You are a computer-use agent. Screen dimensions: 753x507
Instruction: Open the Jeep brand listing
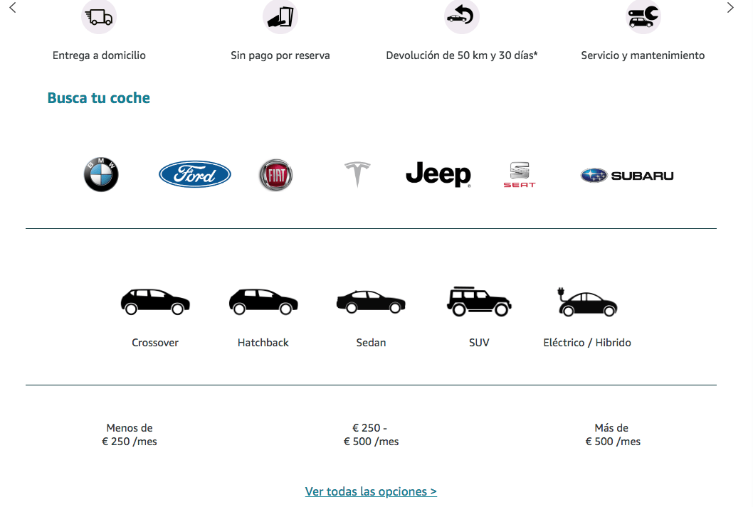tap(438, 174)
